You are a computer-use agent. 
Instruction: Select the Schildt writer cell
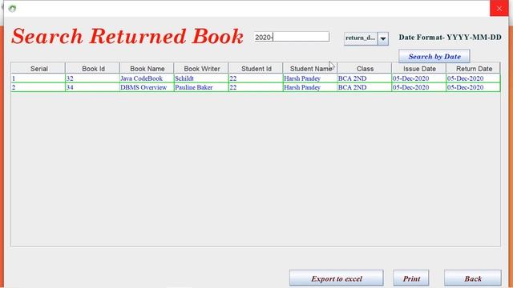[x=201, y=78]
